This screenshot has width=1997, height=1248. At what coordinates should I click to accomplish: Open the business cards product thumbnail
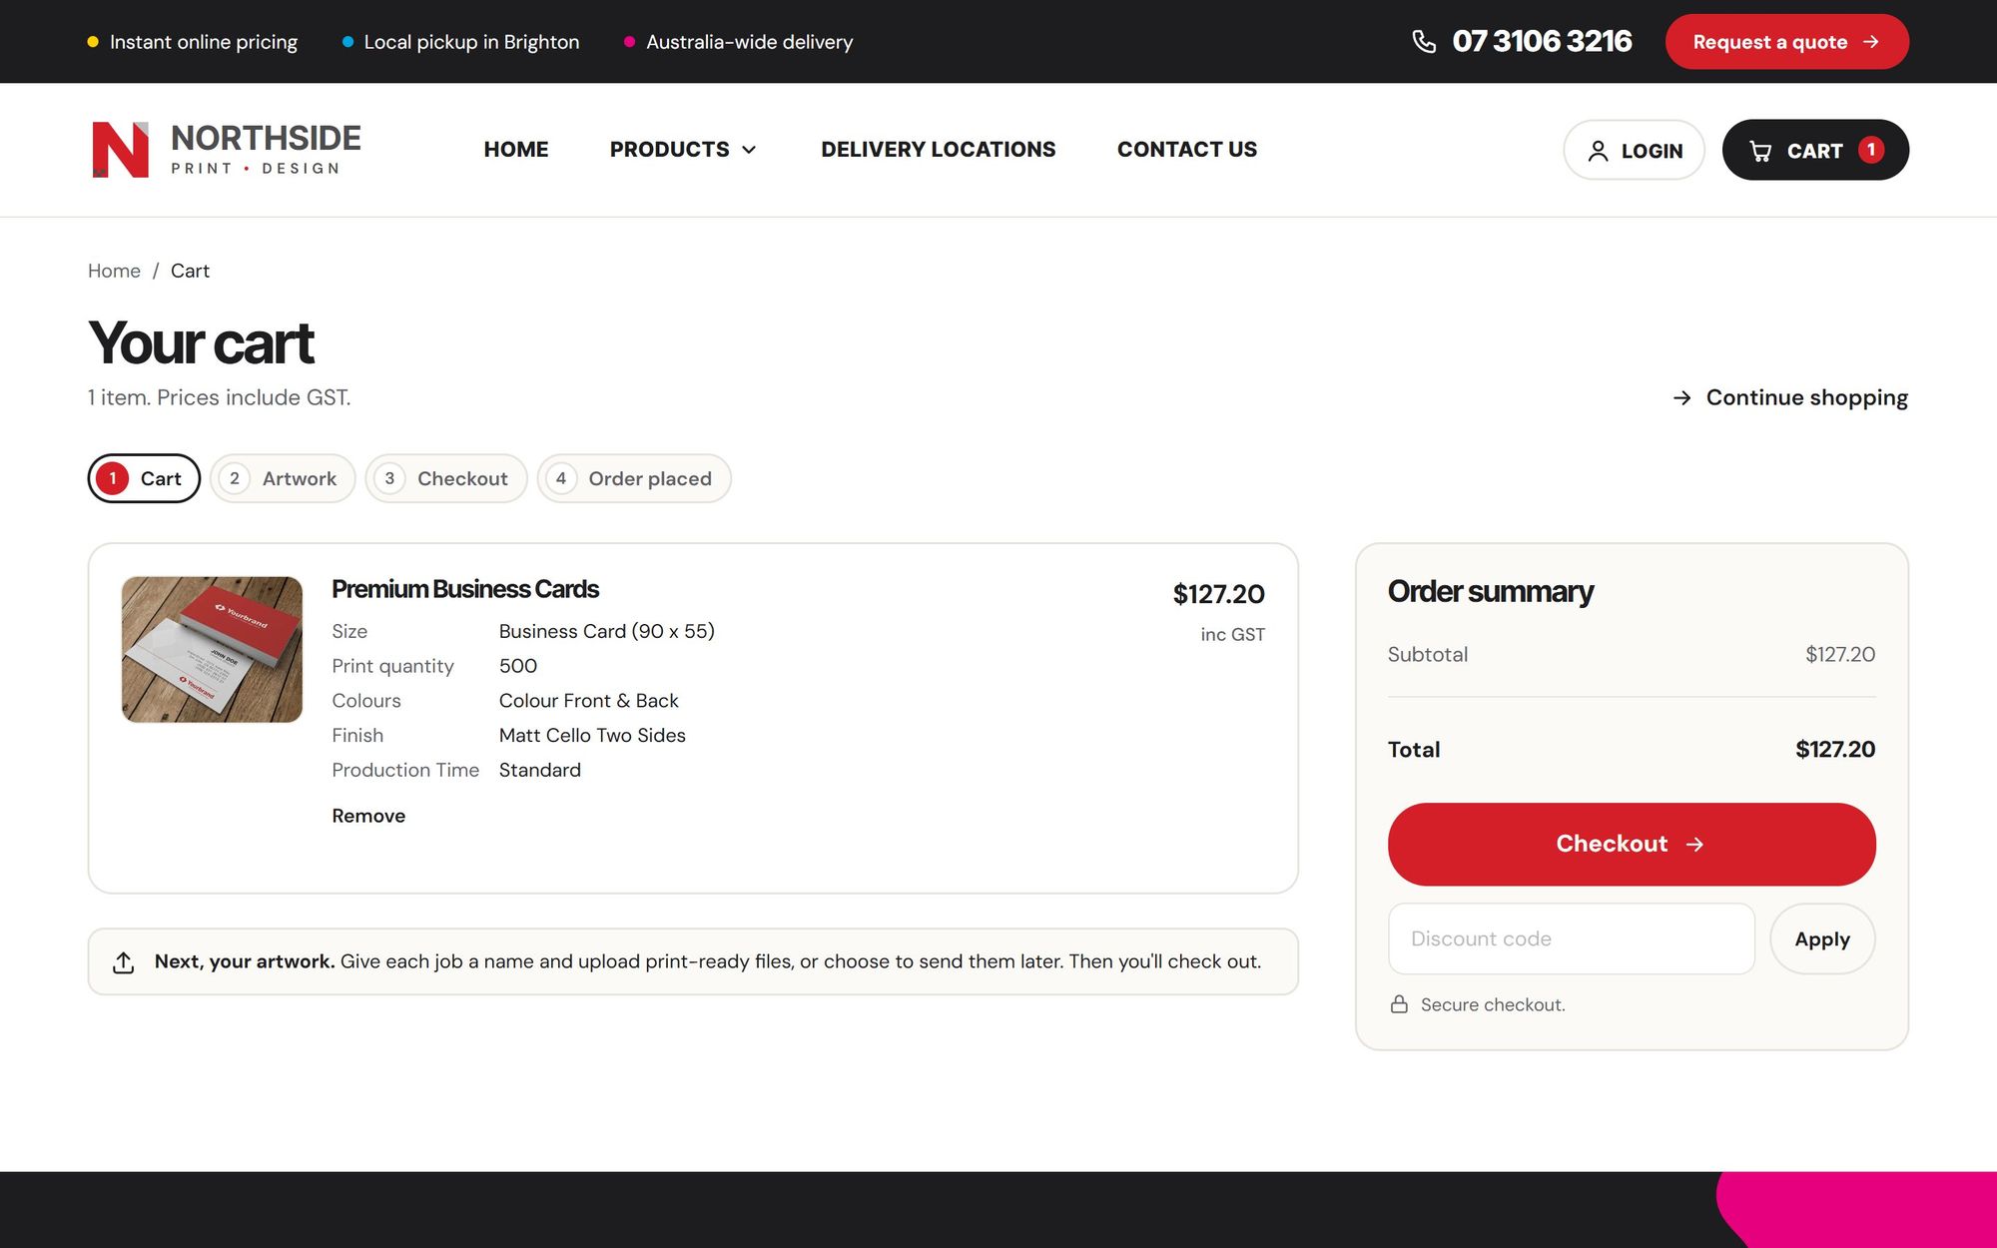coord(212,649)
